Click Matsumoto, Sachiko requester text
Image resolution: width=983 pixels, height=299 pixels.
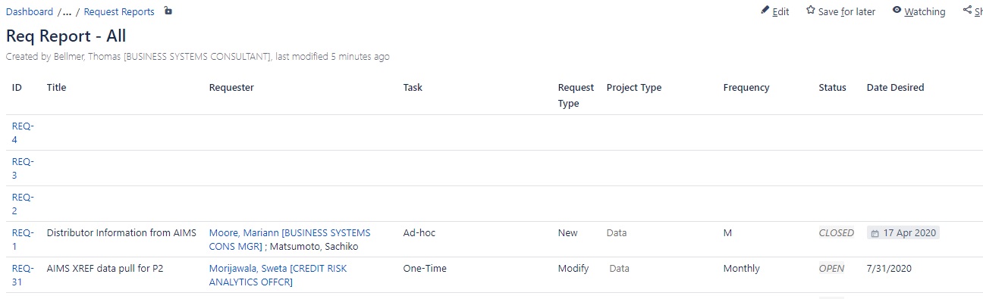pyautogui.click(x=314, y=247)
